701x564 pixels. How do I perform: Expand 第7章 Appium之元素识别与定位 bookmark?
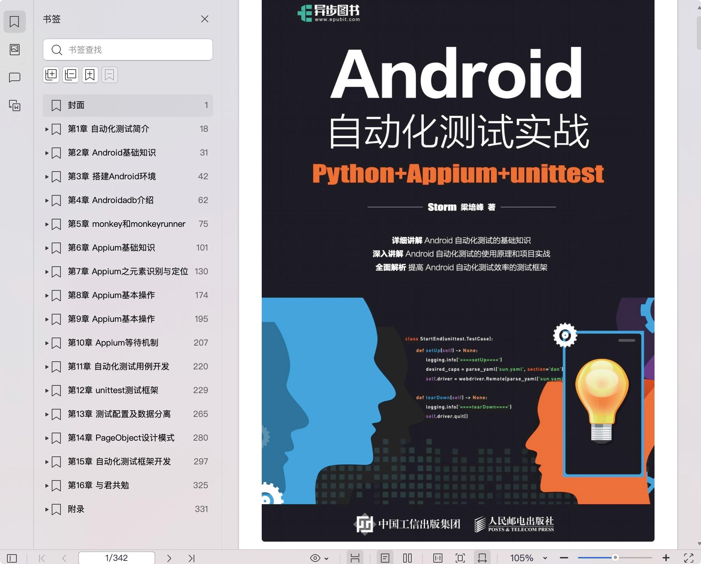coord(46,272)
